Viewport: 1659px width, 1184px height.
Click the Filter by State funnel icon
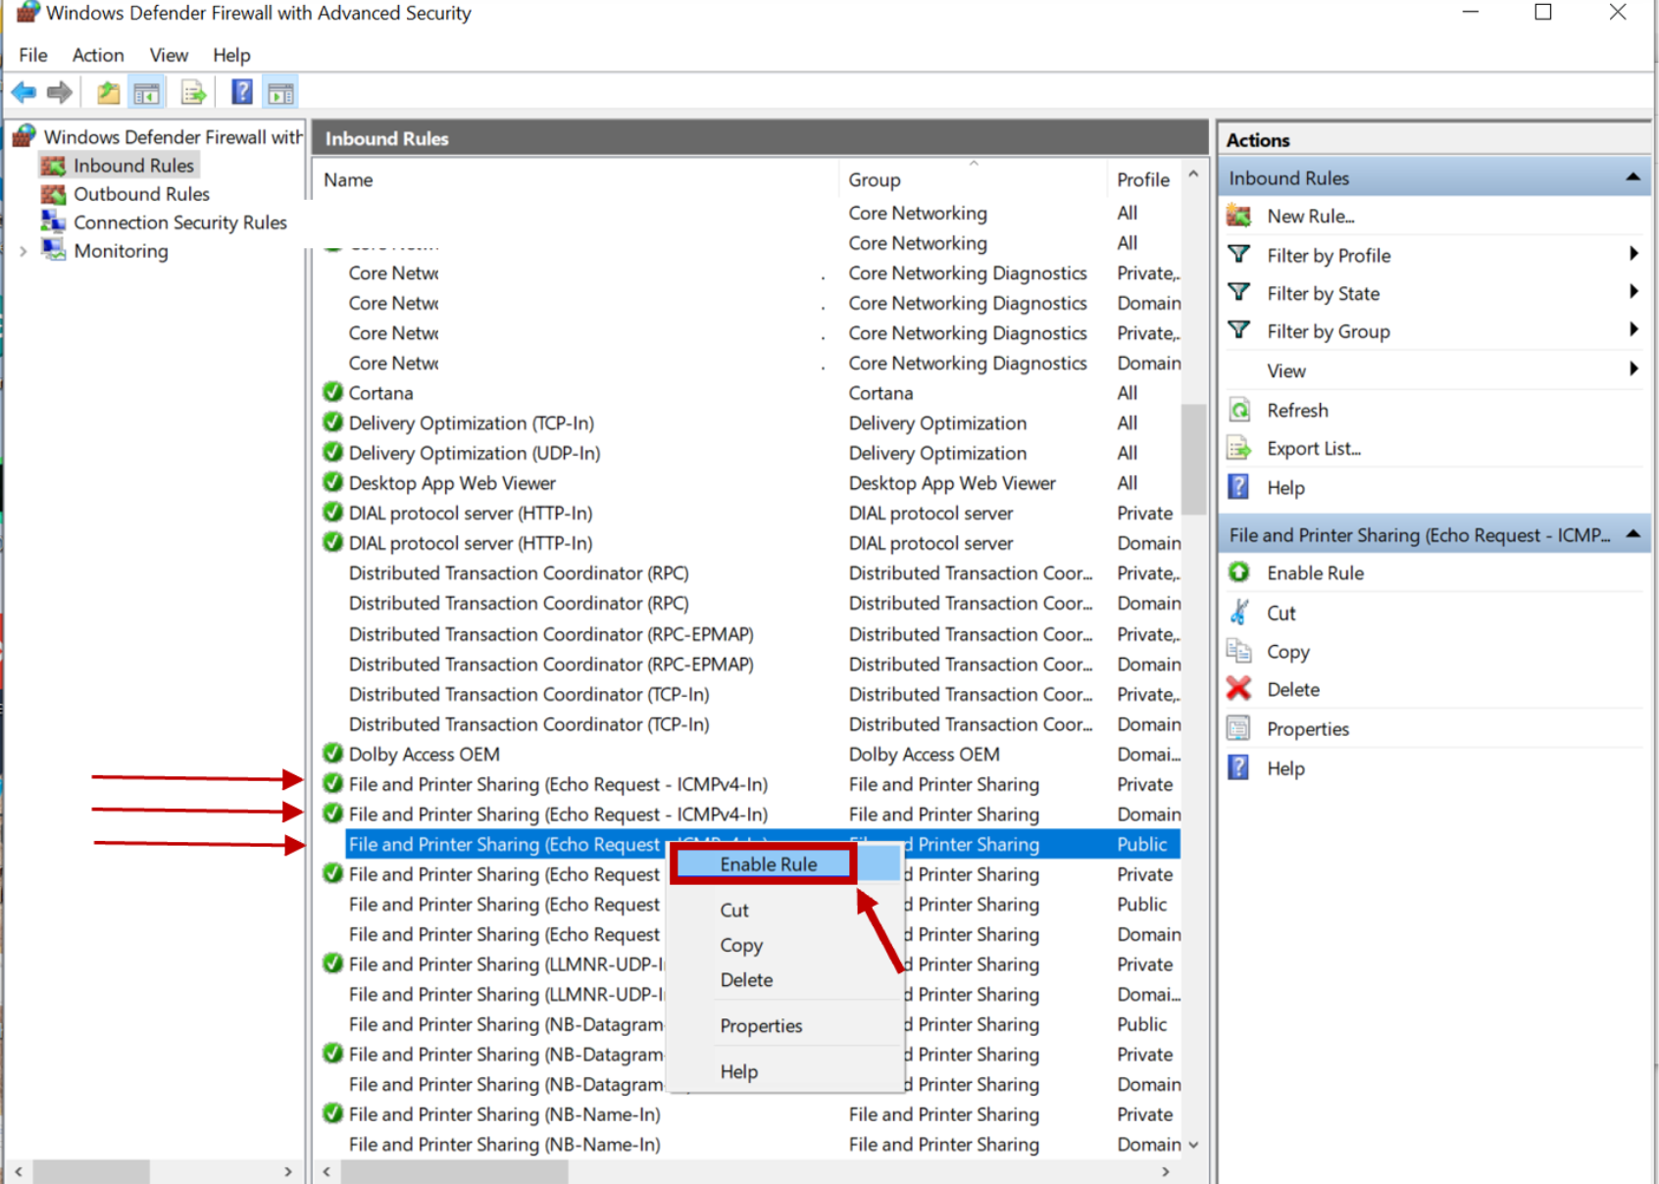(x=1239, y=292)
